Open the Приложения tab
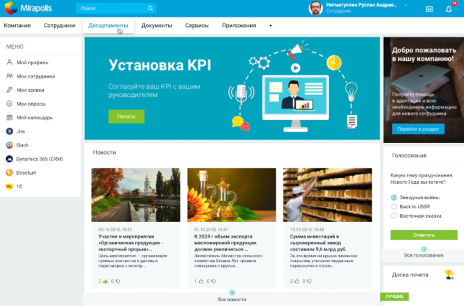Image resolution: width=464 pixels, height=306 pixels. [x=239, y=25]
